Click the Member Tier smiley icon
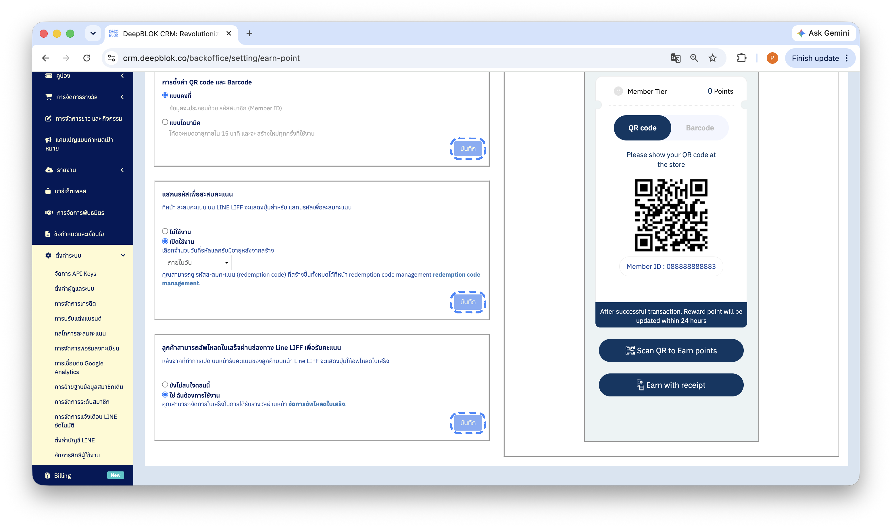The image size is (892, 528). pyautogui.click(x=618, y=91)
